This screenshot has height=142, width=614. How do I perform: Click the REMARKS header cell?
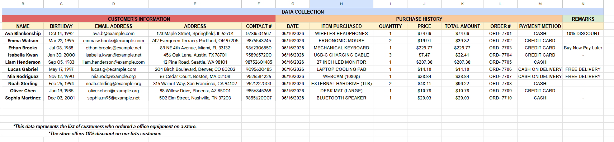point(583,19)
